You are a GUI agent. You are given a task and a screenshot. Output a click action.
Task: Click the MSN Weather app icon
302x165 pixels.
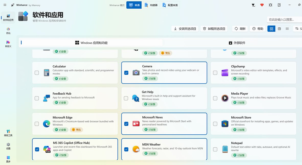pos(136,149)
